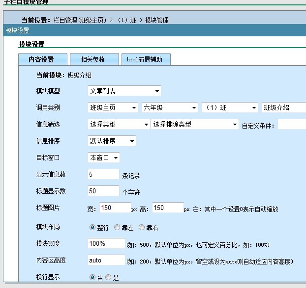Image resolution: width=306 pixels, height=288 pixels.
Task: Open the 班级主页 category dropdown
Action: 113,108
